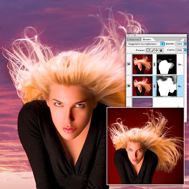
Task: Enable lock image pixels brush icon
Action: click(152, 50)
